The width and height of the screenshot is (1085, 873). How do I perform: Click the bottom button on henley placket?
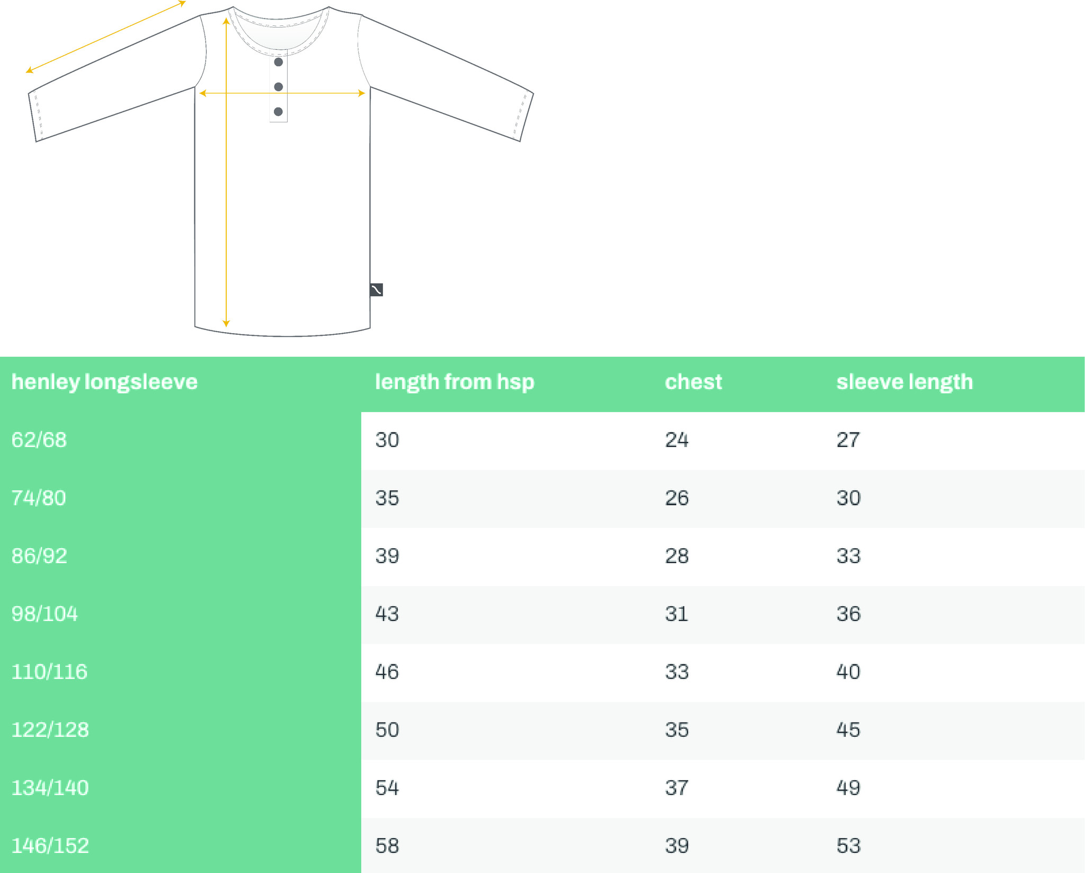278,111
